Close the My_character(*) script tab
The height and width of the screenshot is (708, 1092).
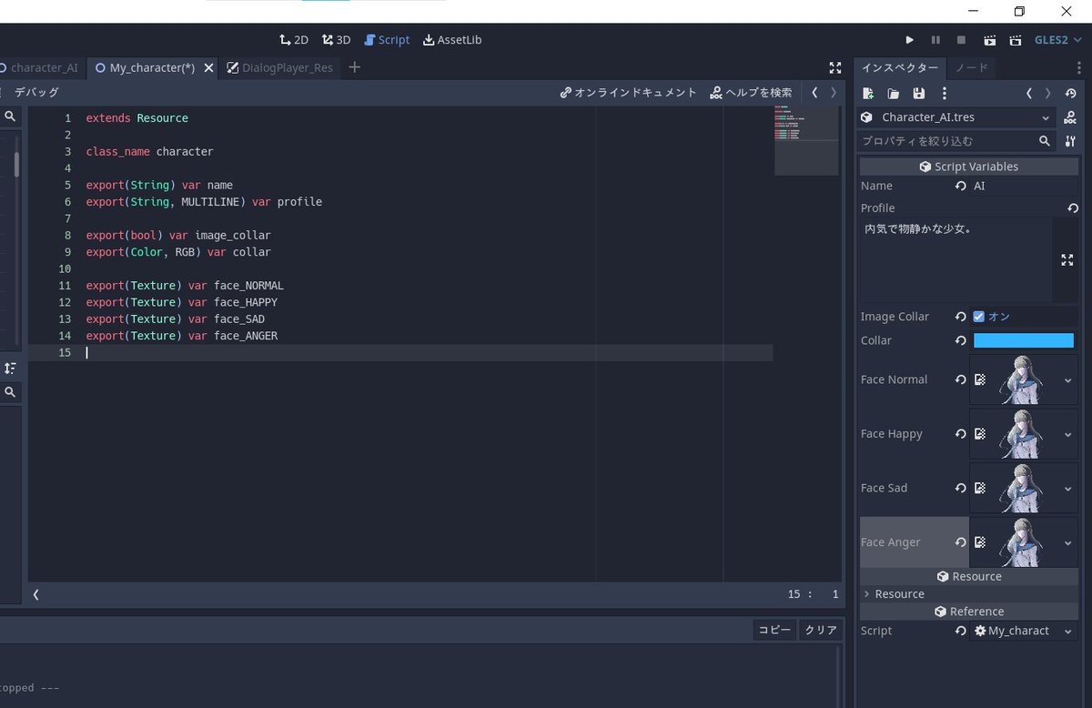click(x=209, y=67)
